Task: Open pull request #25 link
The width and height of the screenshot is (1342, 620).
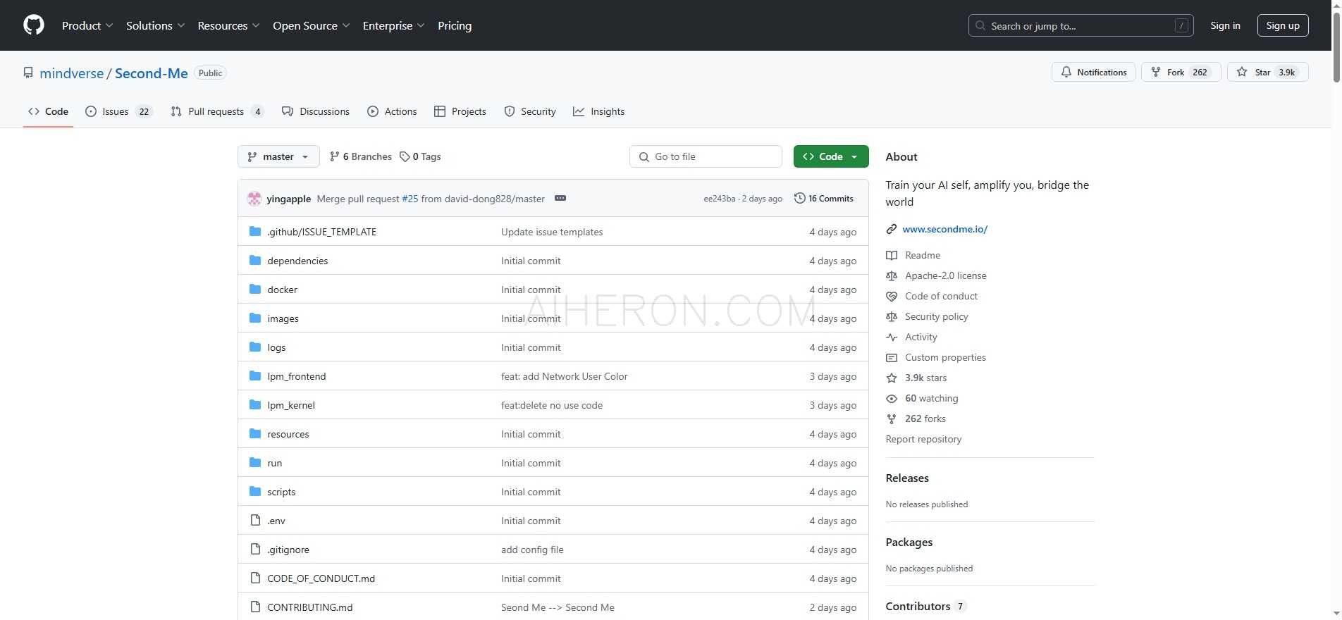Action: tap(410, 199)
